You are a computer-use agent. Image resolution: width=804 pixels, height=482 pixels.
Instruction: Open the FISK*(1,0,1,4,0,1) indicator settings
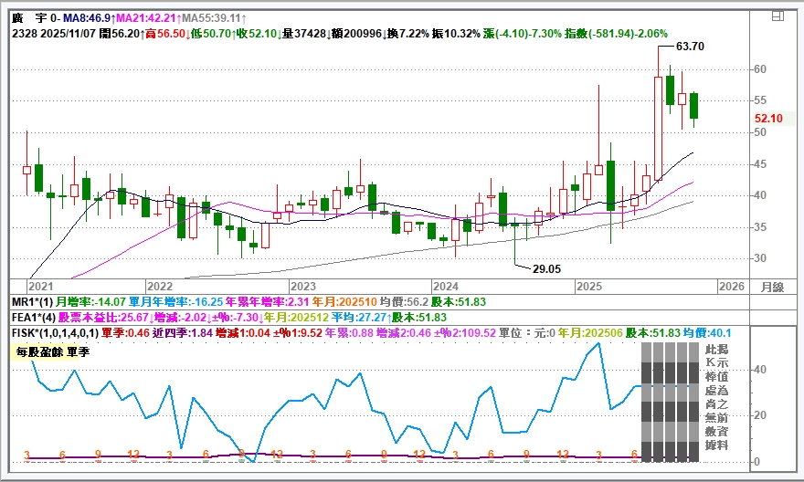point(54,333)
